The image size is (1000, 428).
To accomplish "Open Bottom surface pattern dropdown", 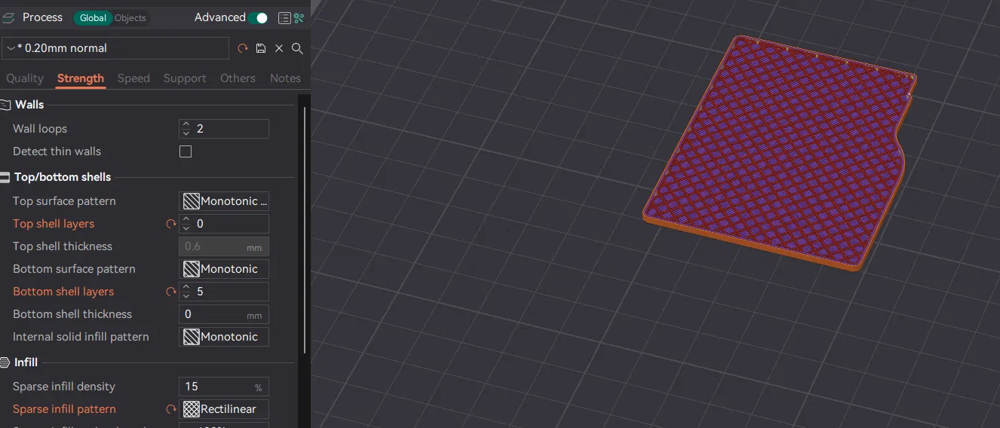I will 224,269.
